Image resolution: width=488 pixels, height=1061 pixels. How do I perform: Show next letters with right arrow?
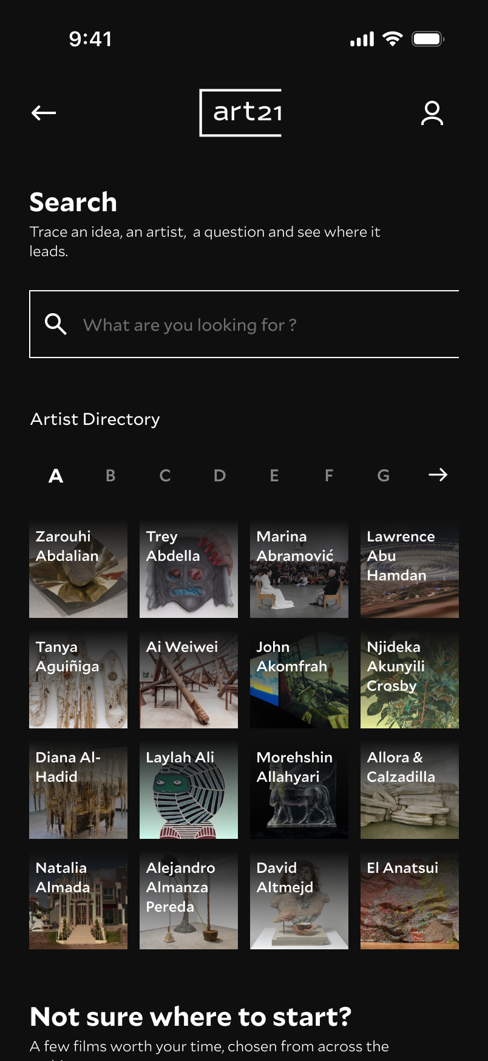point(438,475)
